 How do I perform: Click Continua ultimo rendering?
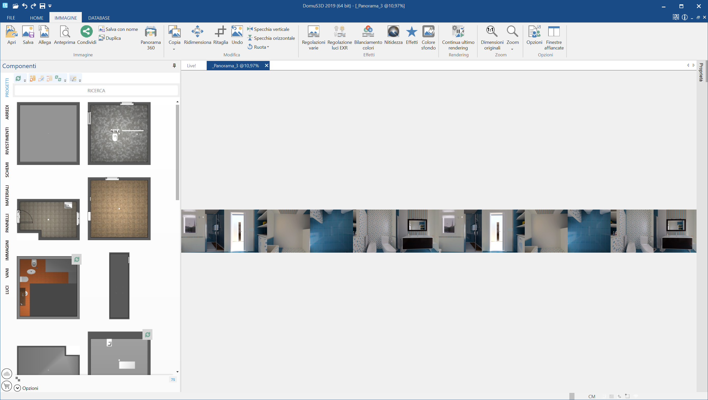(458, 38)
